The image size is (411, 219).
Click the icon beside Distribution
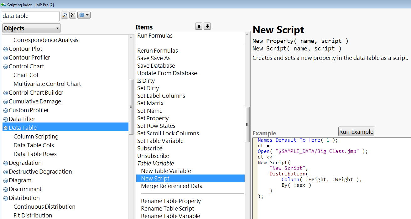pos(6,198)
